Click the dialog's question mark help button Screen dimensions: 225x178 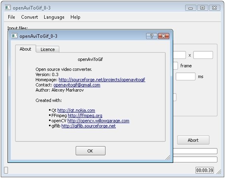[152, 36]
